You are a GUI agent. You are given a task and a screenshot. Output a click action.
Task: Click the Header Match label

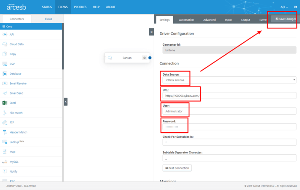click(18, 132)
